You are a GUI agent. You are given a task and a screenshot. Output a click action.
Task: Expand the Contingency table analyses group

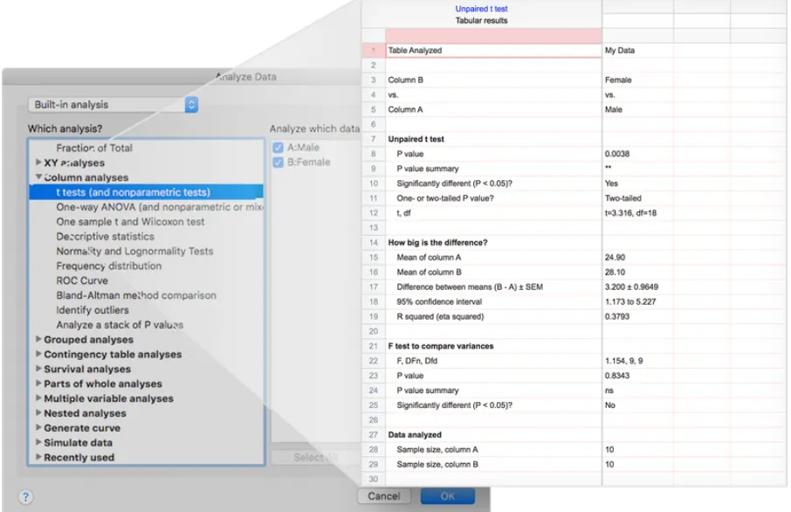click(38, 355)
